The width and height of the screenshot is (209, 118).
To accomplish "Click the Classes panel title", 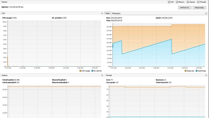I will (5, 75).
